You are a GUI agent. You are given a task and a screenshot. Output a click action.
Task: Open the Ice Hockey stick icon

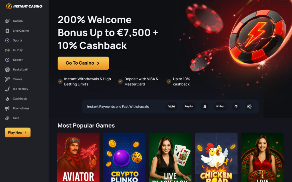7,89
